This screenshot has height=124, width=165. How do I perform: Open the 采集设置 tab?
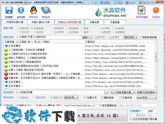[94, 22]
